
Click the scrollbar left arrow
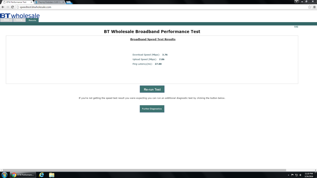(x=1, y=170)
